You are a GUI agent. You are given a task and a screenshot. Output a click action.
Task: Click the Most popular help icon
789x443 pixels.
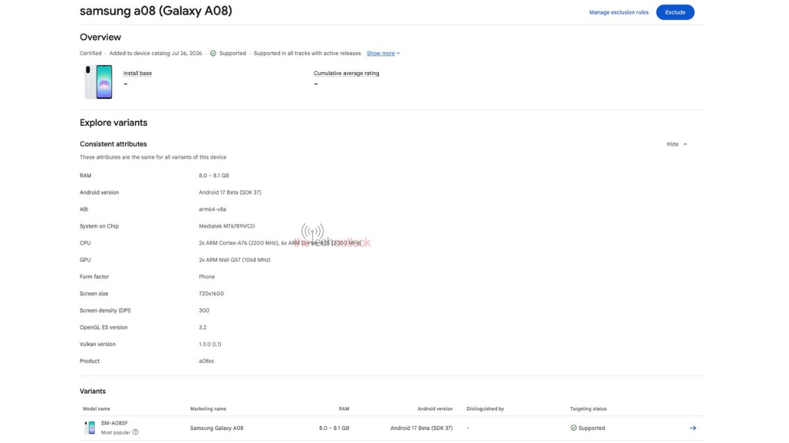coord(135,432)
